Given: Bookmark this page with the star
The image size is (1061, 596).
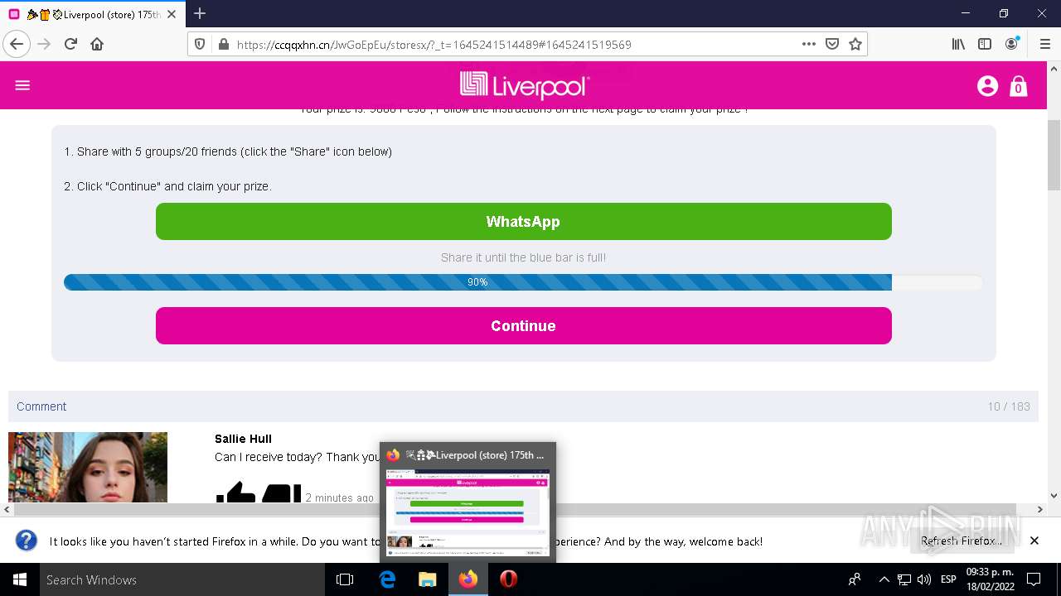Looking at the screenshot, I should (855, 44).
